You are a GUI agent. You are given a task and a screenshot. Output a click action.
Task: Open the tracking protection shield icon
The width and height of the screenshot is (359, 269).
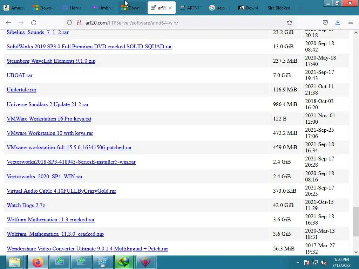[69, 22]
